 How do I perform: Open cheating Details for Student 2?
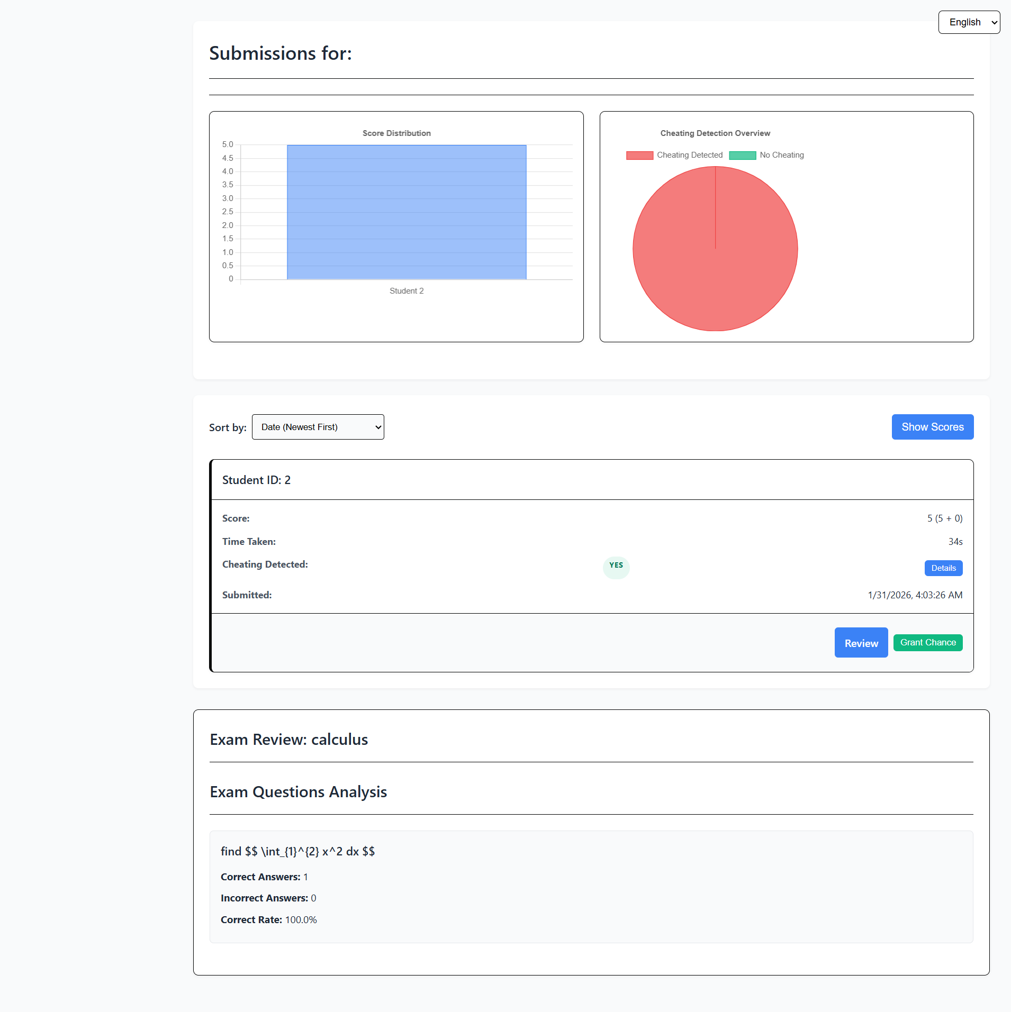click(x=943, y=568)
